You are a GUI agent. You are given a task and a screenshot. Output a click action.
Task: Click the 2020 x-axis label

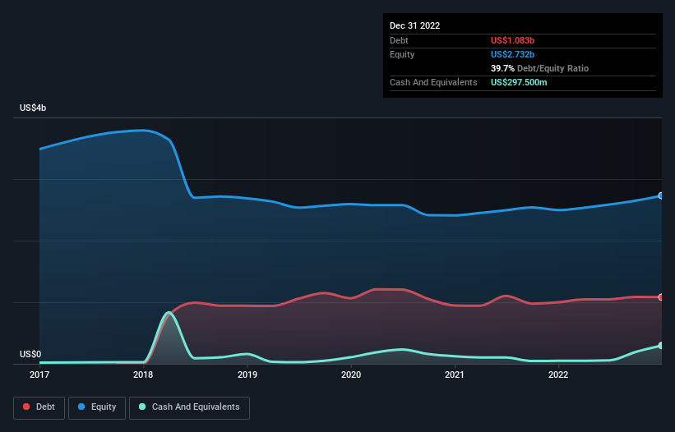pos(351,375)
